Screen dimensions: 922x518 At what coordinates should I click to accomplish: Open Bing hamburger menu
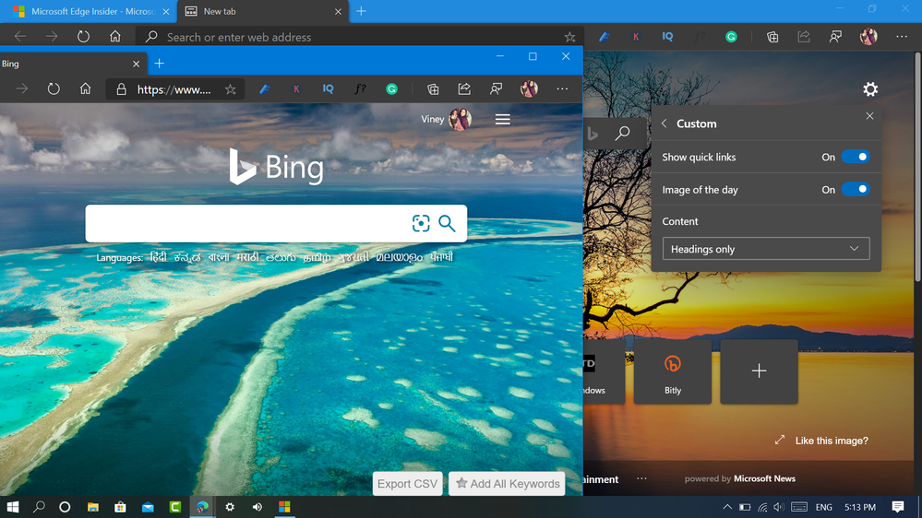point(503,120)
